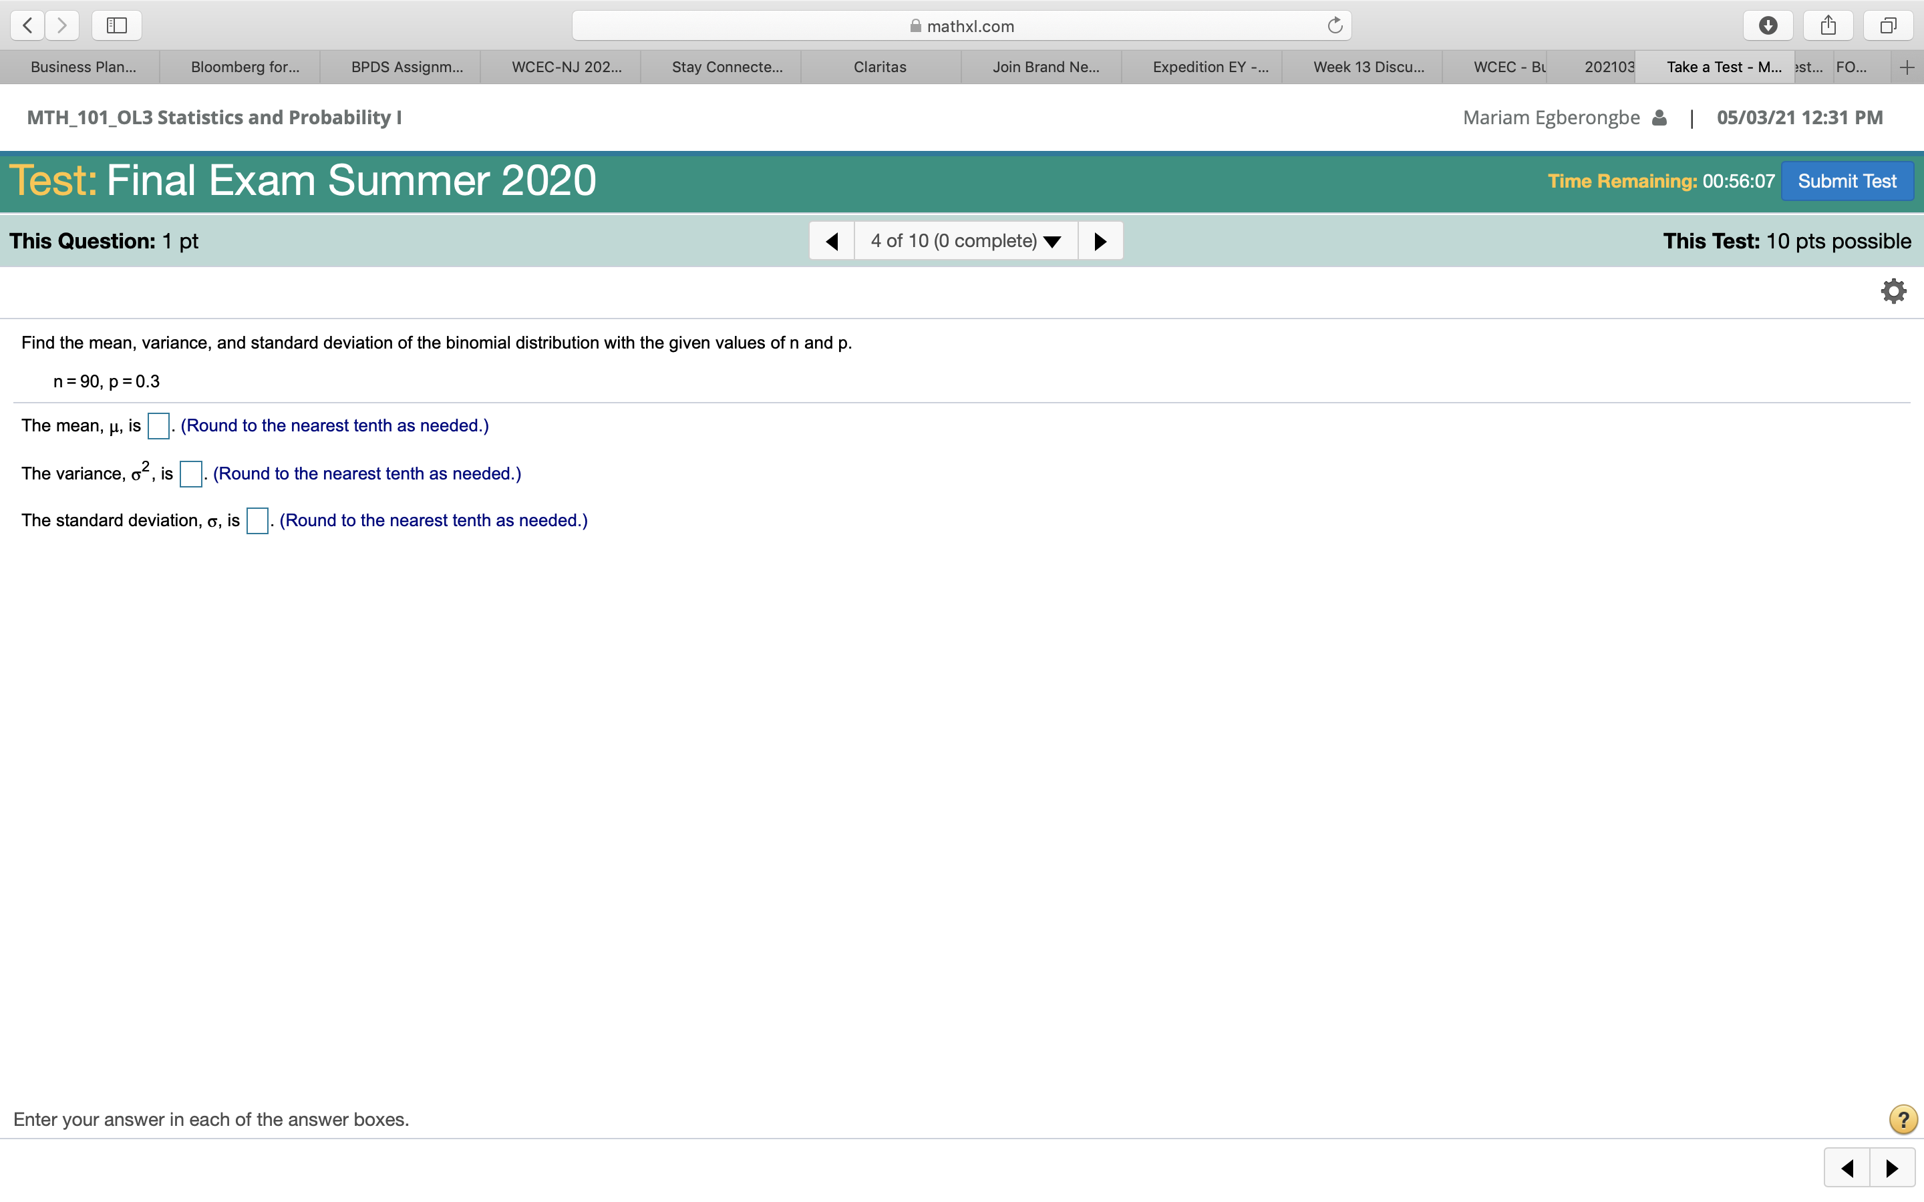Select the Business Plan browser tab
The image size is (1924, 1202).
(80, 67)
